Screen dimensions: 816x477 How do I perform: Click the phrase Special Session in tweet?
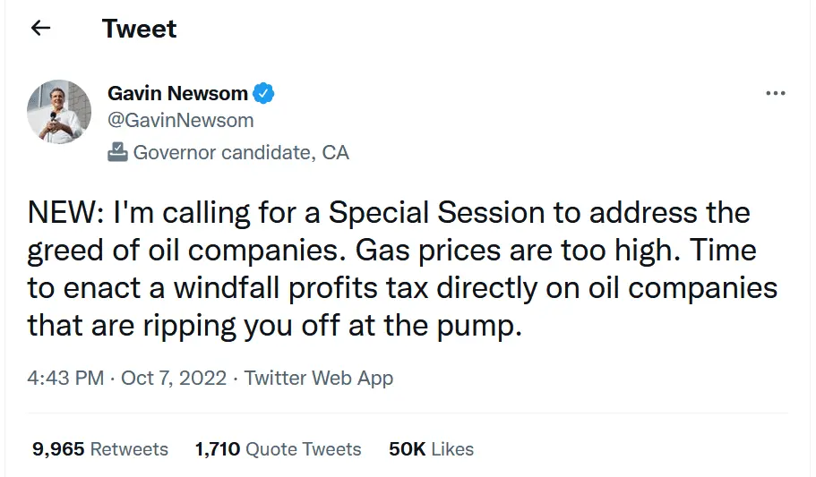click(x=436, y=214)
